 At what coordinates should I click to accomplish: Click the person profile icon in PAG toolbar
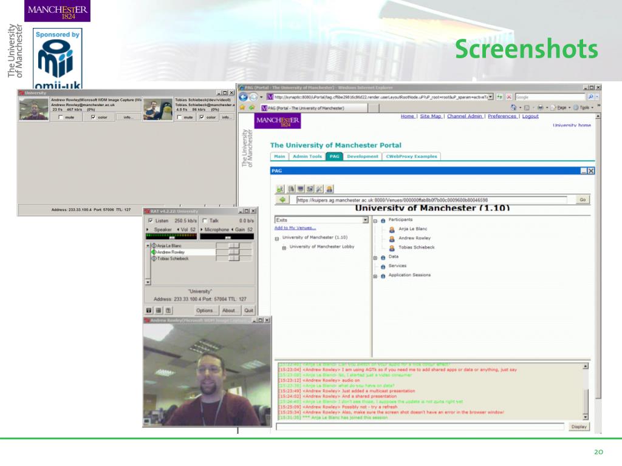tap(329, 189)
